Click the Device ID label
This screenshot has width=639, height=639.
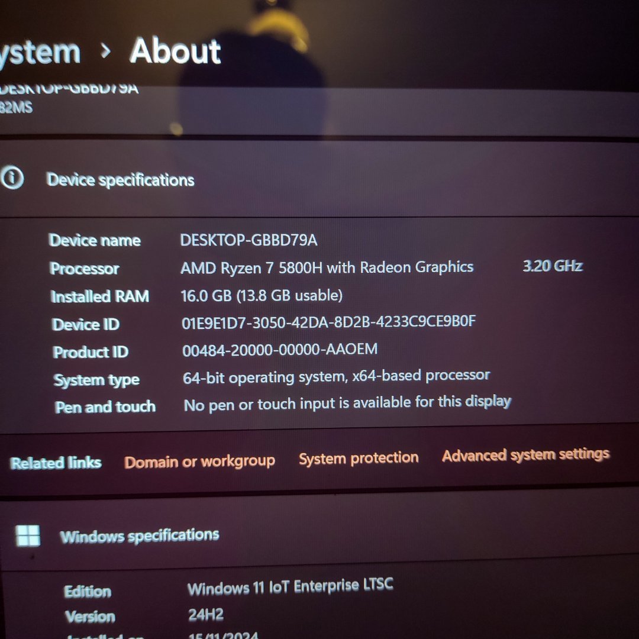tap(86, 324)
